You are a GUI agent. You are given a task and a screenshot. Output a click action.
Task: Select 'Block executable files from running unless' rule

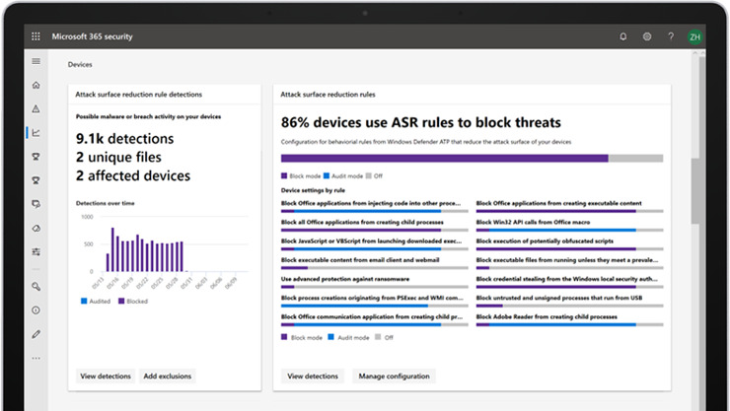tap(567, 260)
